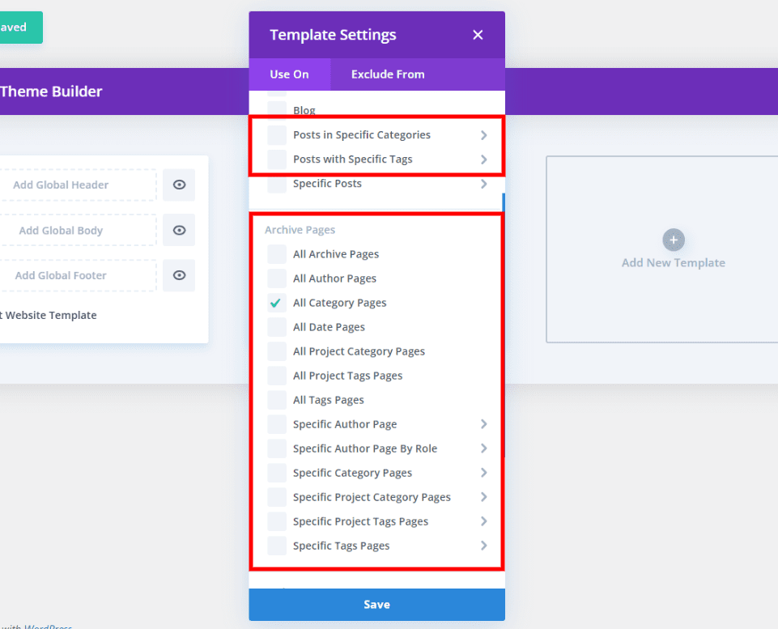Click the plus icon to add new template
This screenshot has width=778, height=629.
(x=673, y=240)
